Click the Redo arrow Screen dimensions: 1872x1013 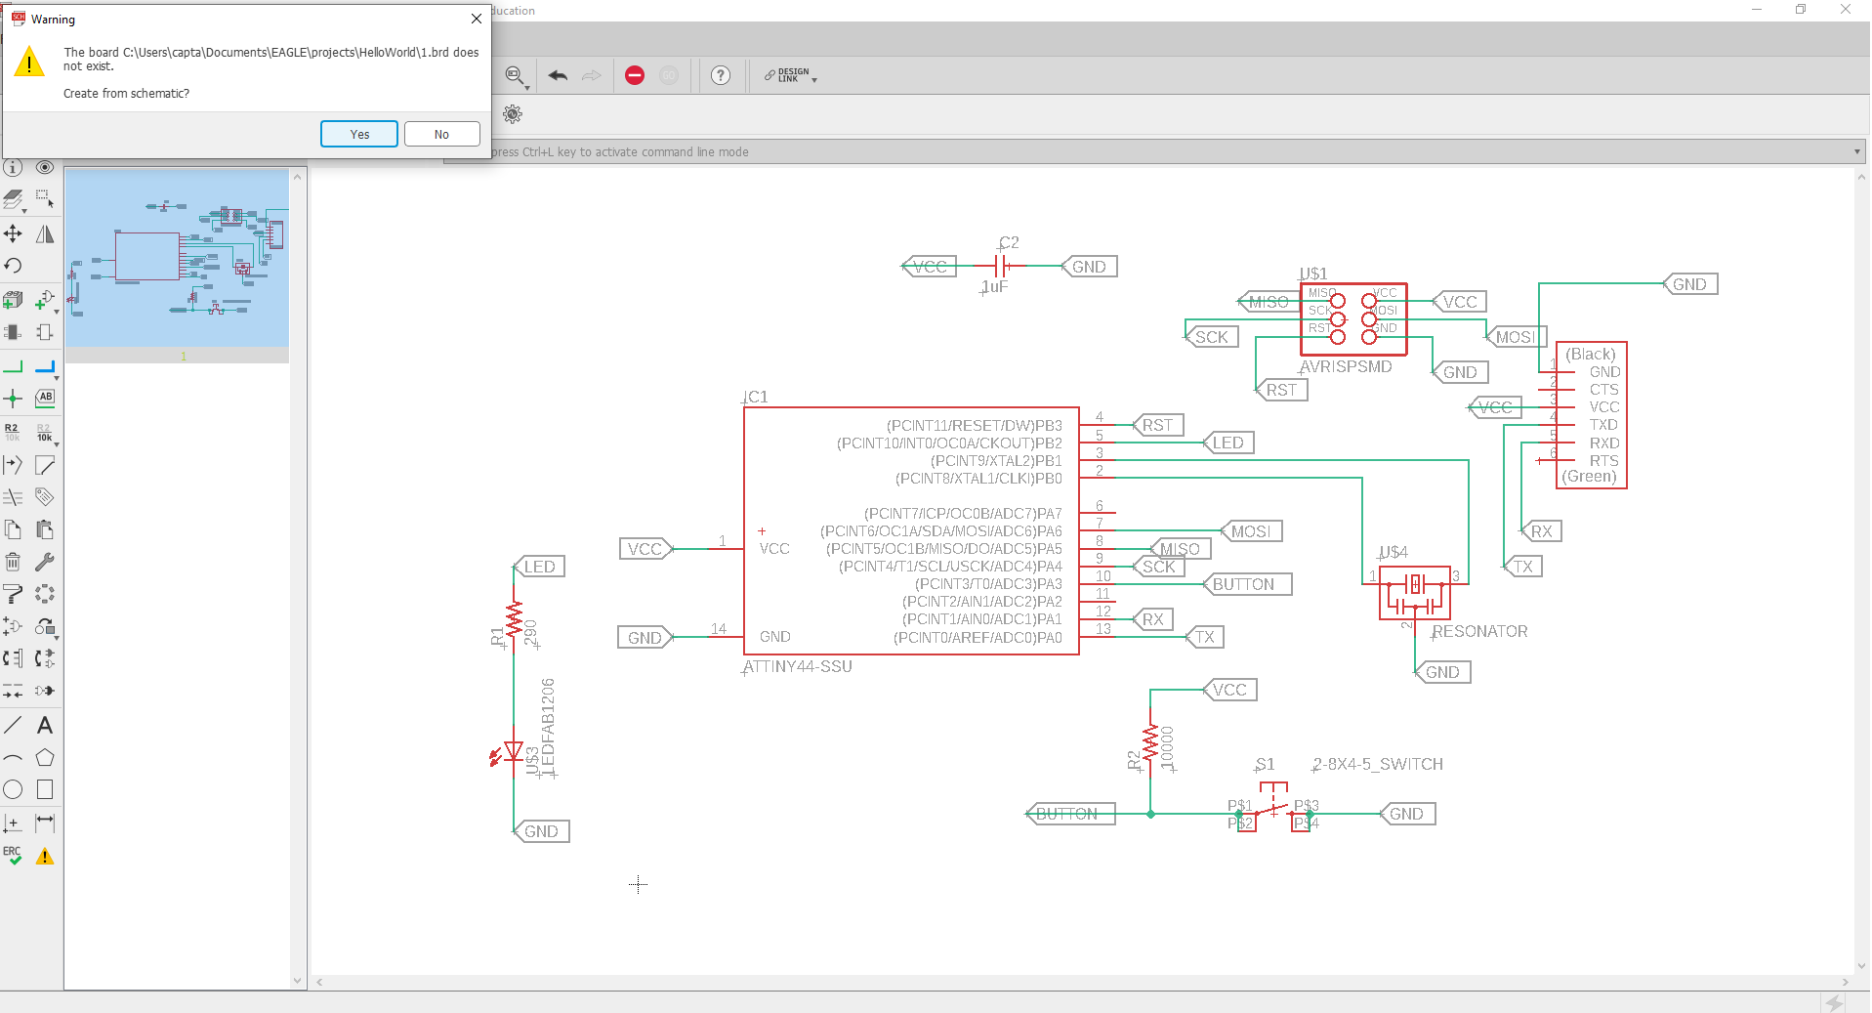pos(592,75)
